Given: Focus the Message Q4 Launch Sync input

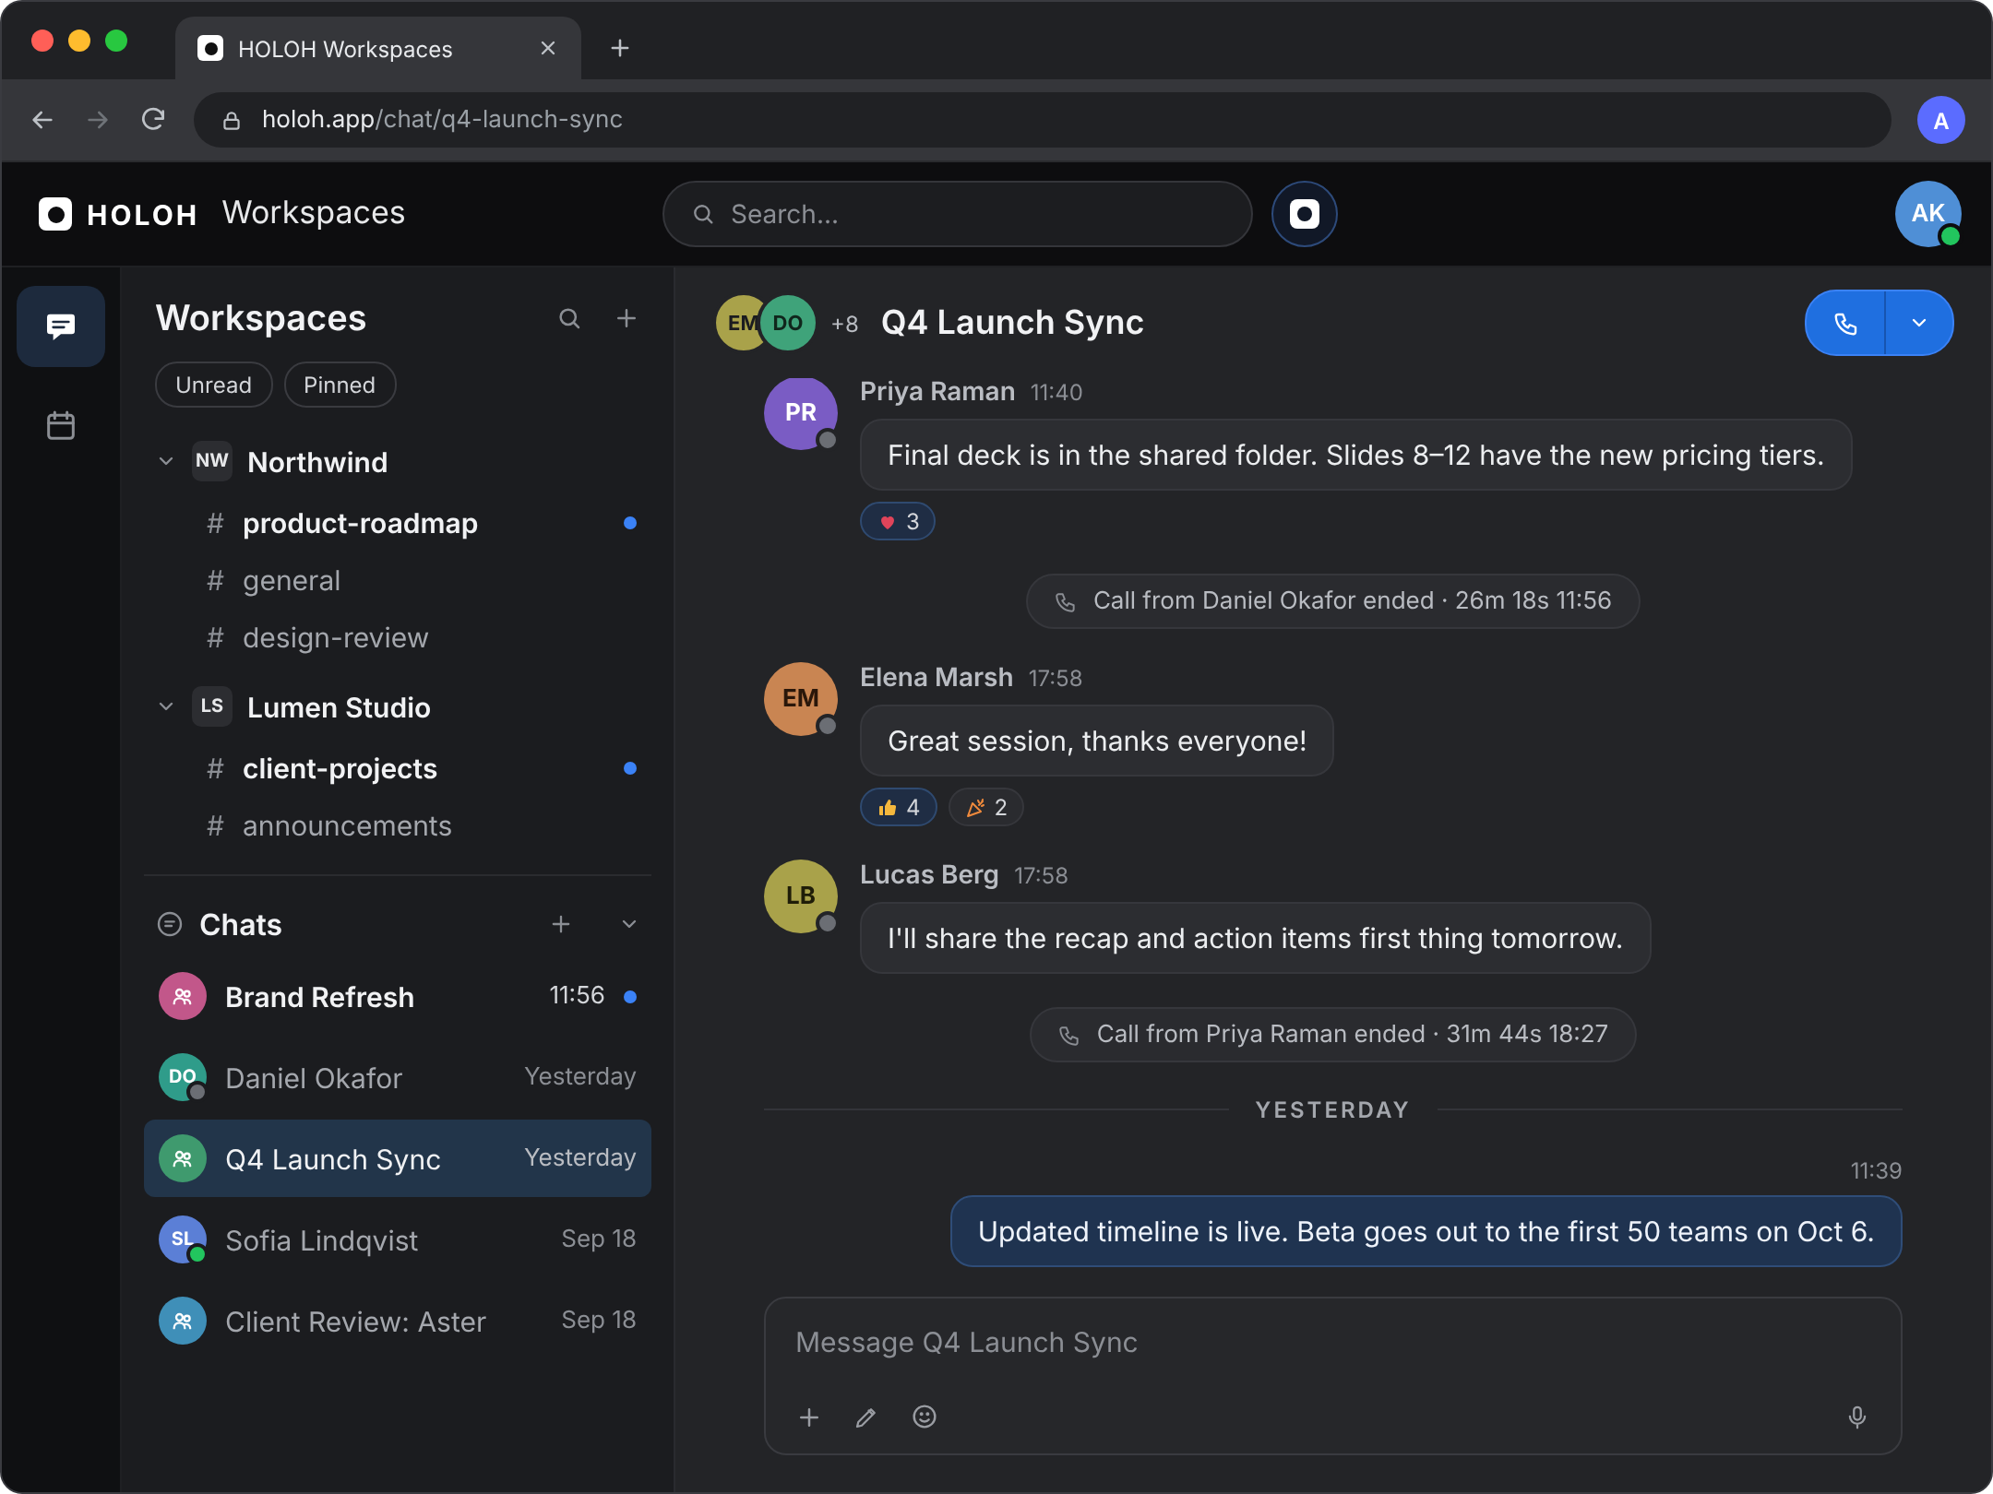Looking at the screenshot, I should [x=1332, y=1343].
